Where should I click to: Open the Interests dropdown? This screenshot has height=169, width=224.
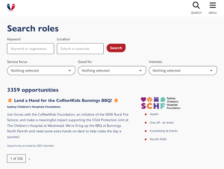pyautogui.click(x=183, y=71)
